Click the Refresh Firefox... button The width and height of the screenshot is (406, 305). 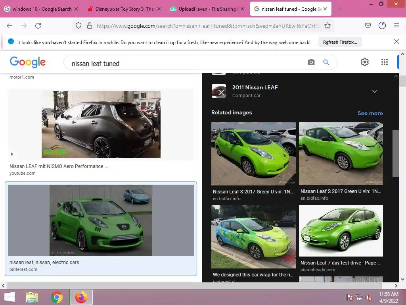point(340,42)
